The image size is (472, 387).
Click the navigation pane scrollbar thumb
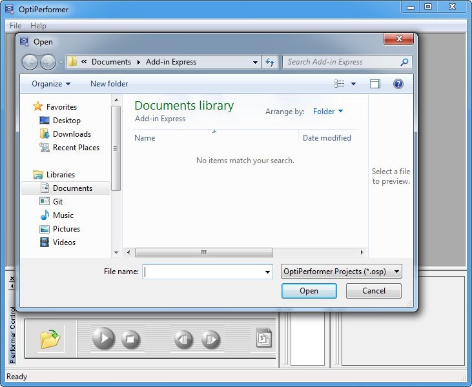[x=116, y=148]
